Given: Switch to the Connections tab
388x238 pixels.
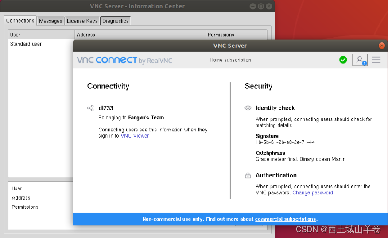Looking at the screenshot, I should [x=20, y=21].
